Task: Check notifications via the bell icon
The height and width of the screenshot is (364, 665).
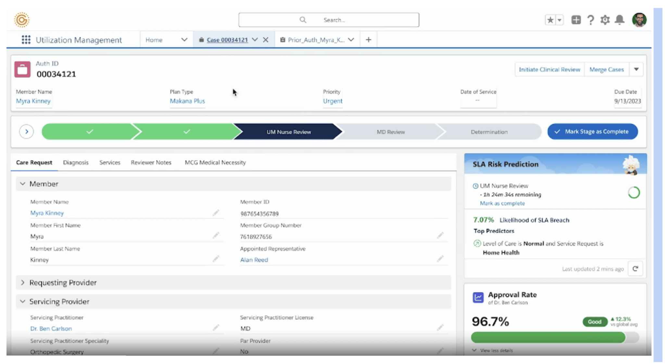Action: [619, 20]
